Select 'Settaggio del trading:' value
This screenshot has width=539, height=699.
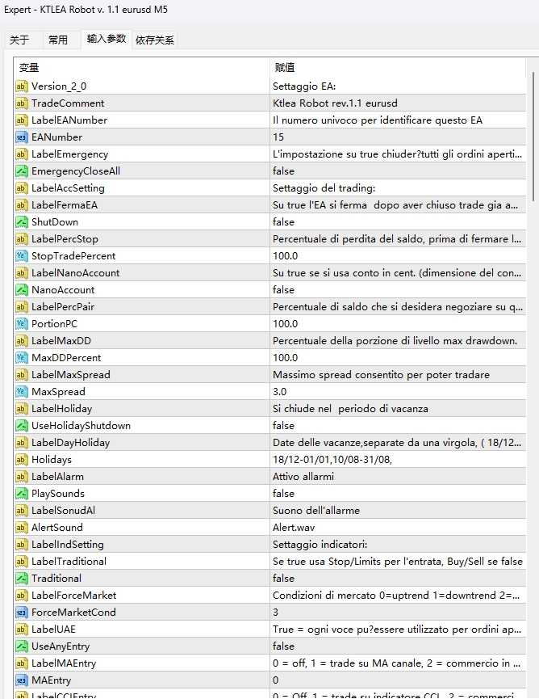coord(398,187)
